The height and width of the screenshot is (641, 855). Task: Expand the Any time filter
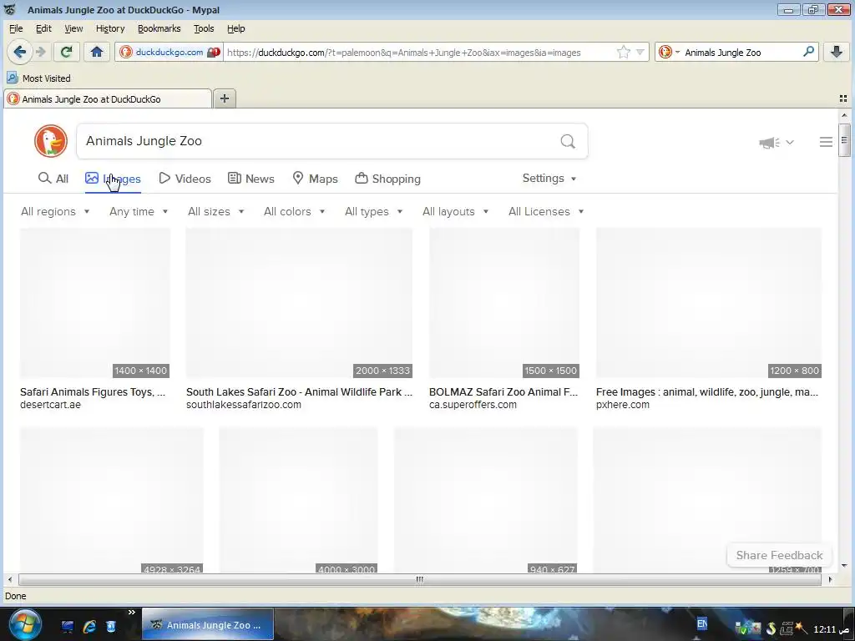point(139,211)
